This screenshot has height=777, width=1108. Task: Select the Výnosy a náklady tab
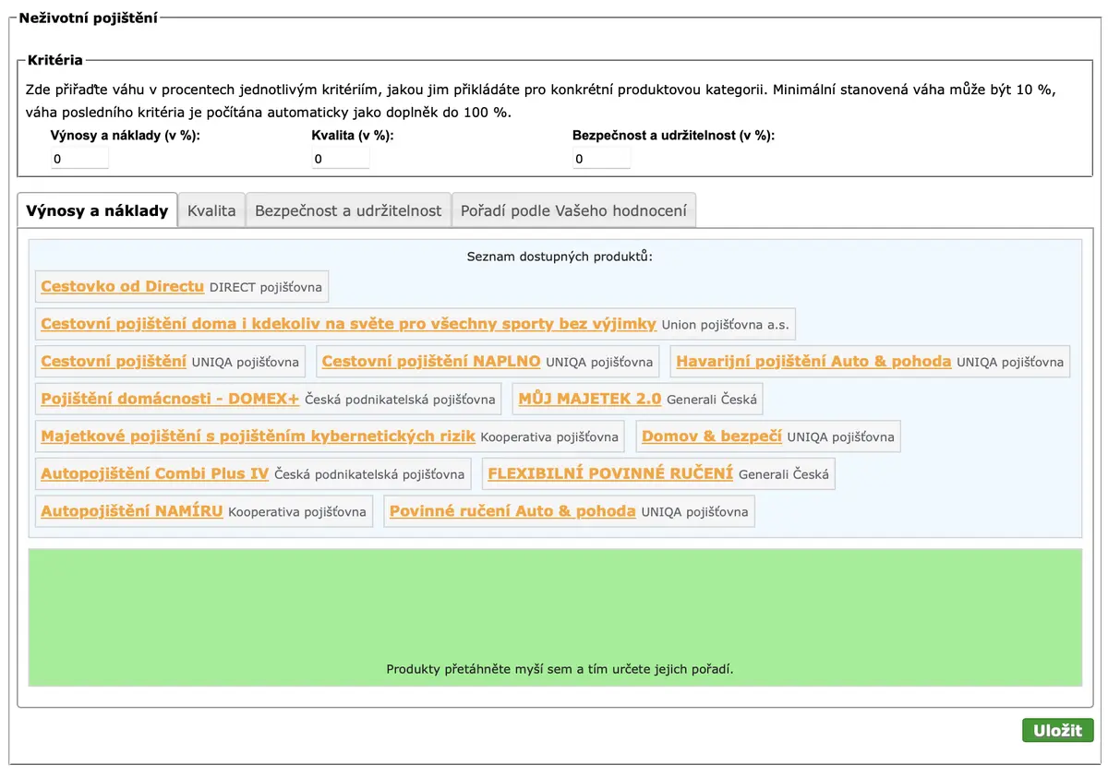tap(97, 210)
